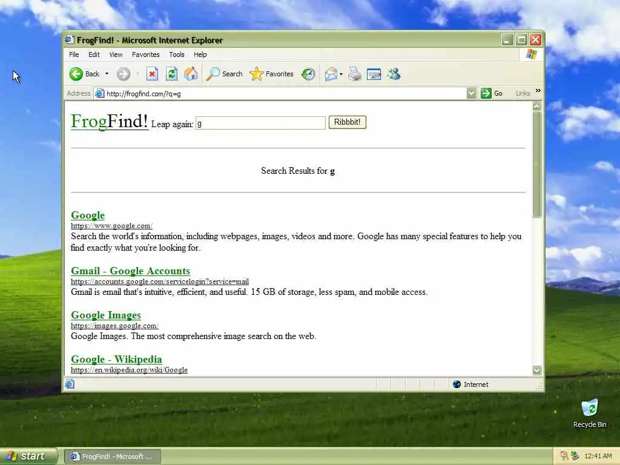Open the https://images.google.com/ URL link

114,326
